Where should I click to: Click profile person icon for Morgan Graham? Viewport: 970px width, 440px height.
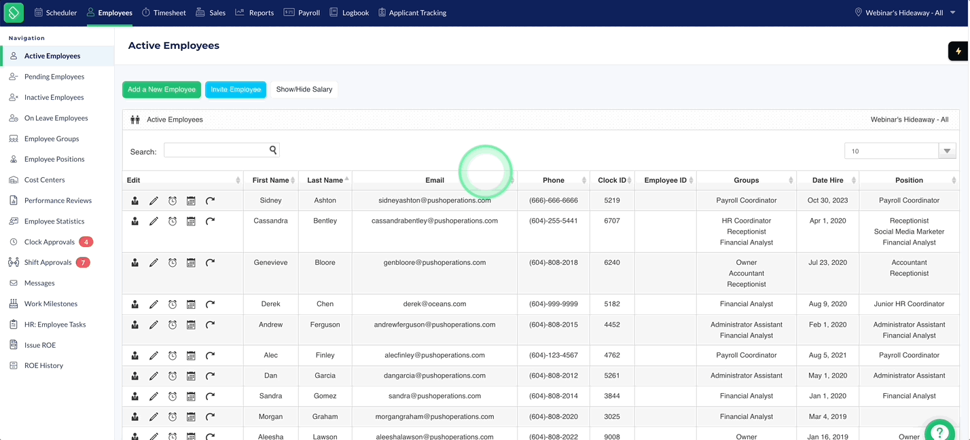pos(135,417)
